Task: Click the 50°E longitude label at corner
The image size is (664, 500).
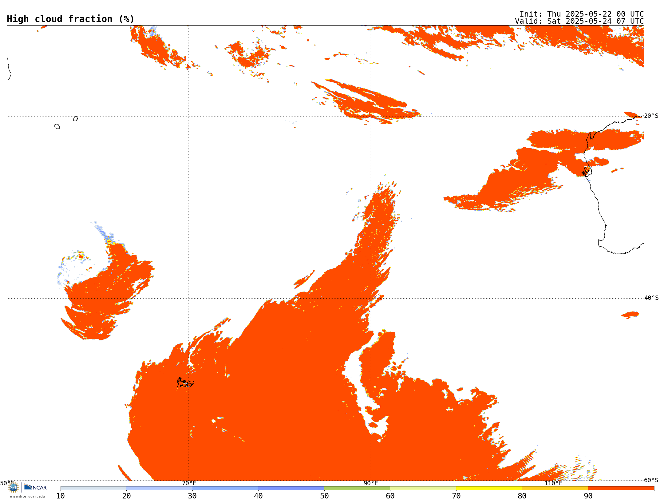Action: (7, 483)
